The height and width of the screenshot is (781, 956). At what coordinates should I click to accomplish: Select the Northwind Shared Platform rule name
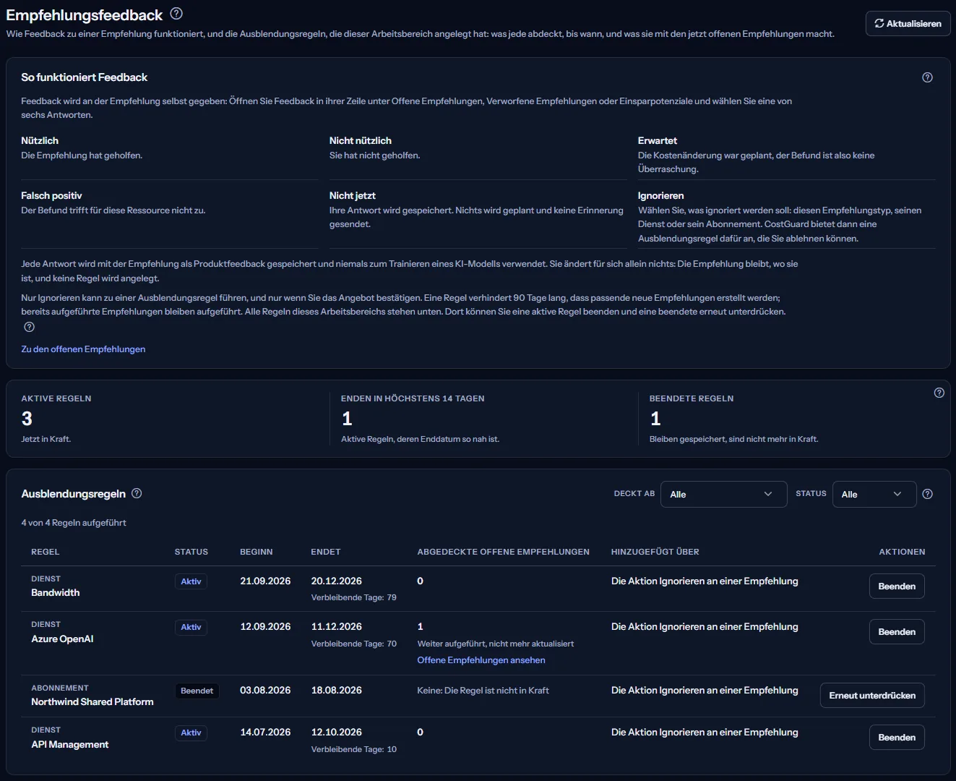(x=92, y=702)
